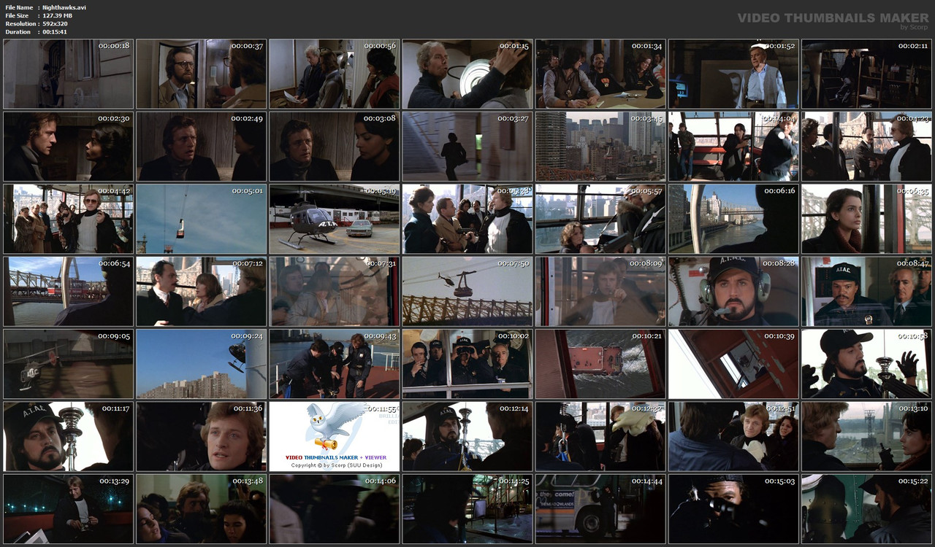Viewport: 935px width, 547px height.
Task: Click the 00:10:21 tram over water frame
Action: 600,364
